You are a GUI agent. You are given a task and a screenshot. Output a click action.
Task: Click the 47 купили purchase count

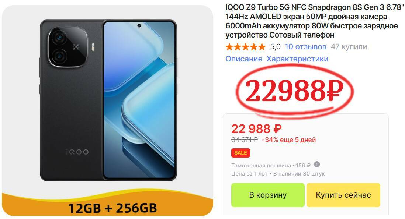tap(349, 47)
